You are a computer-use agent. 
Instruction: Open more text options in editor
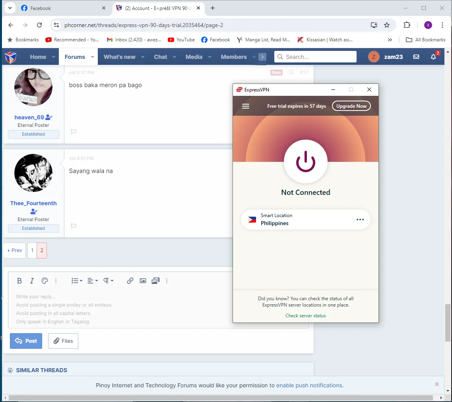point(56,281)
